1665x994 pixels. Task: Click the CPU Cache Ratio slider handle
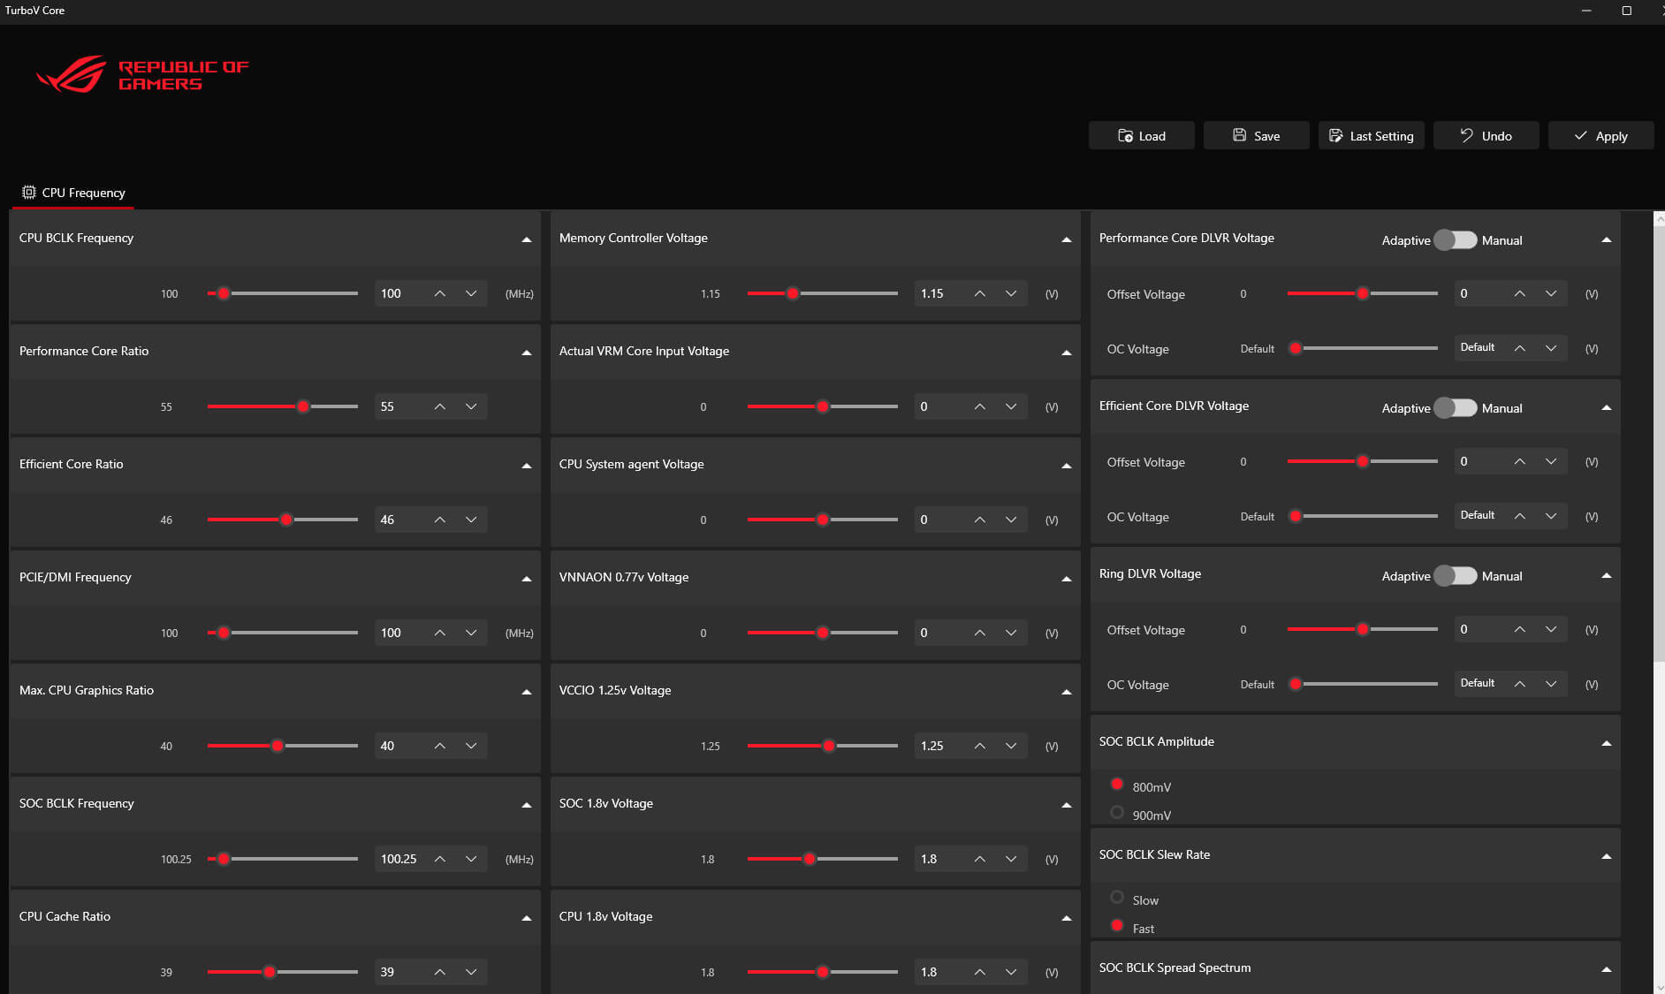[270, 972]
